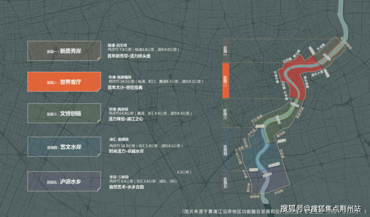Click the stray 3.2公里） text
Screen dimensions: 370x217
pos(184,172)
